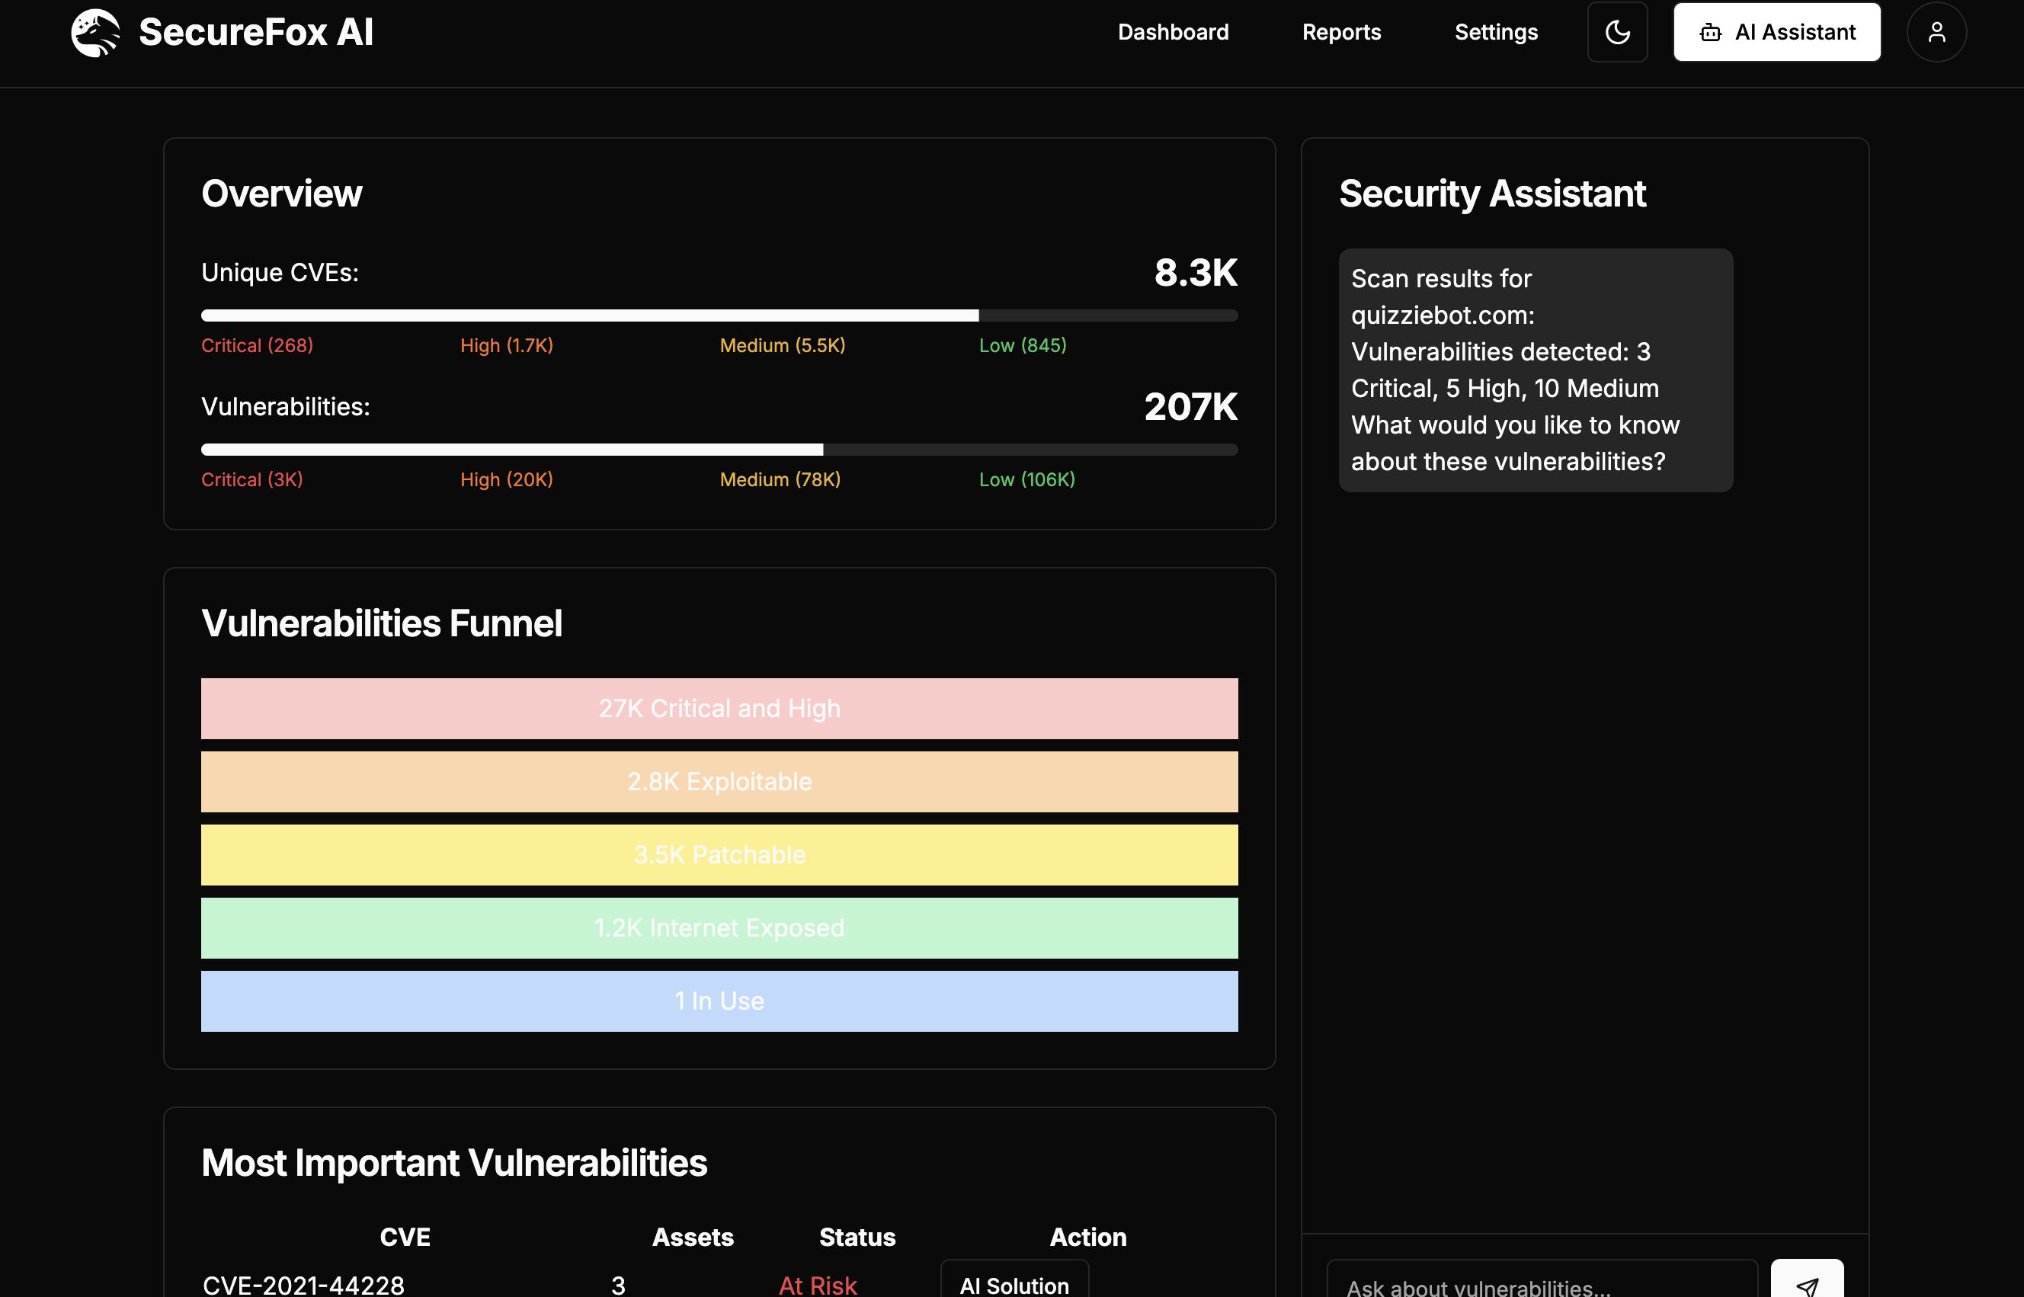Select the 1 In Use funnel bar
The image size is (2024, 1297).
coord(719,1001)
